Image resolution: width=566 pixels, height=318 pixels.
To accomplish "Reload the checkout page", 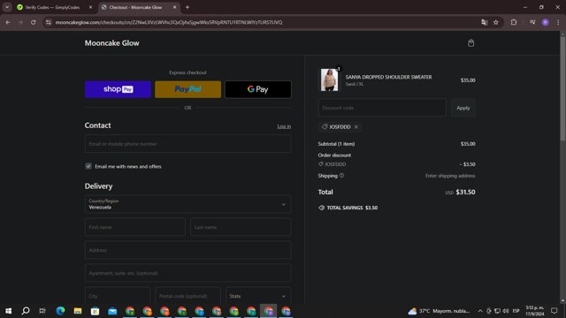I will pos(34,22).
